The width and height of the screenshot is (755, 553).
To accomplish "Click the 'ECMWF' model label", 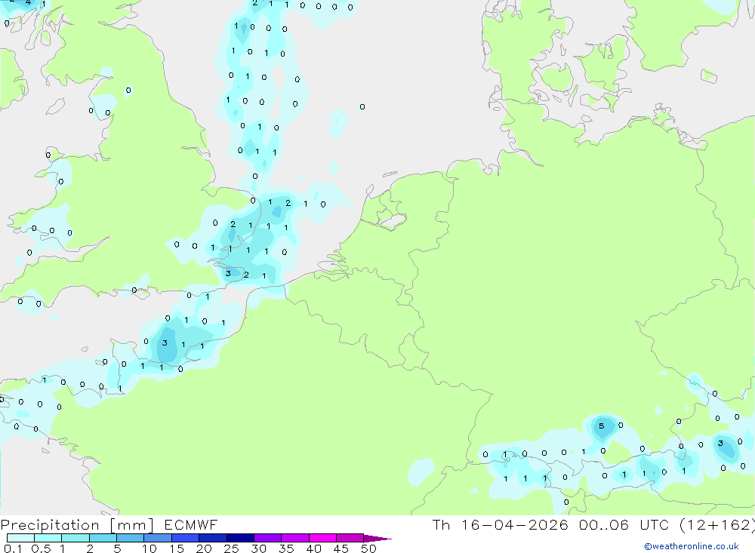I will pos(191,525).
